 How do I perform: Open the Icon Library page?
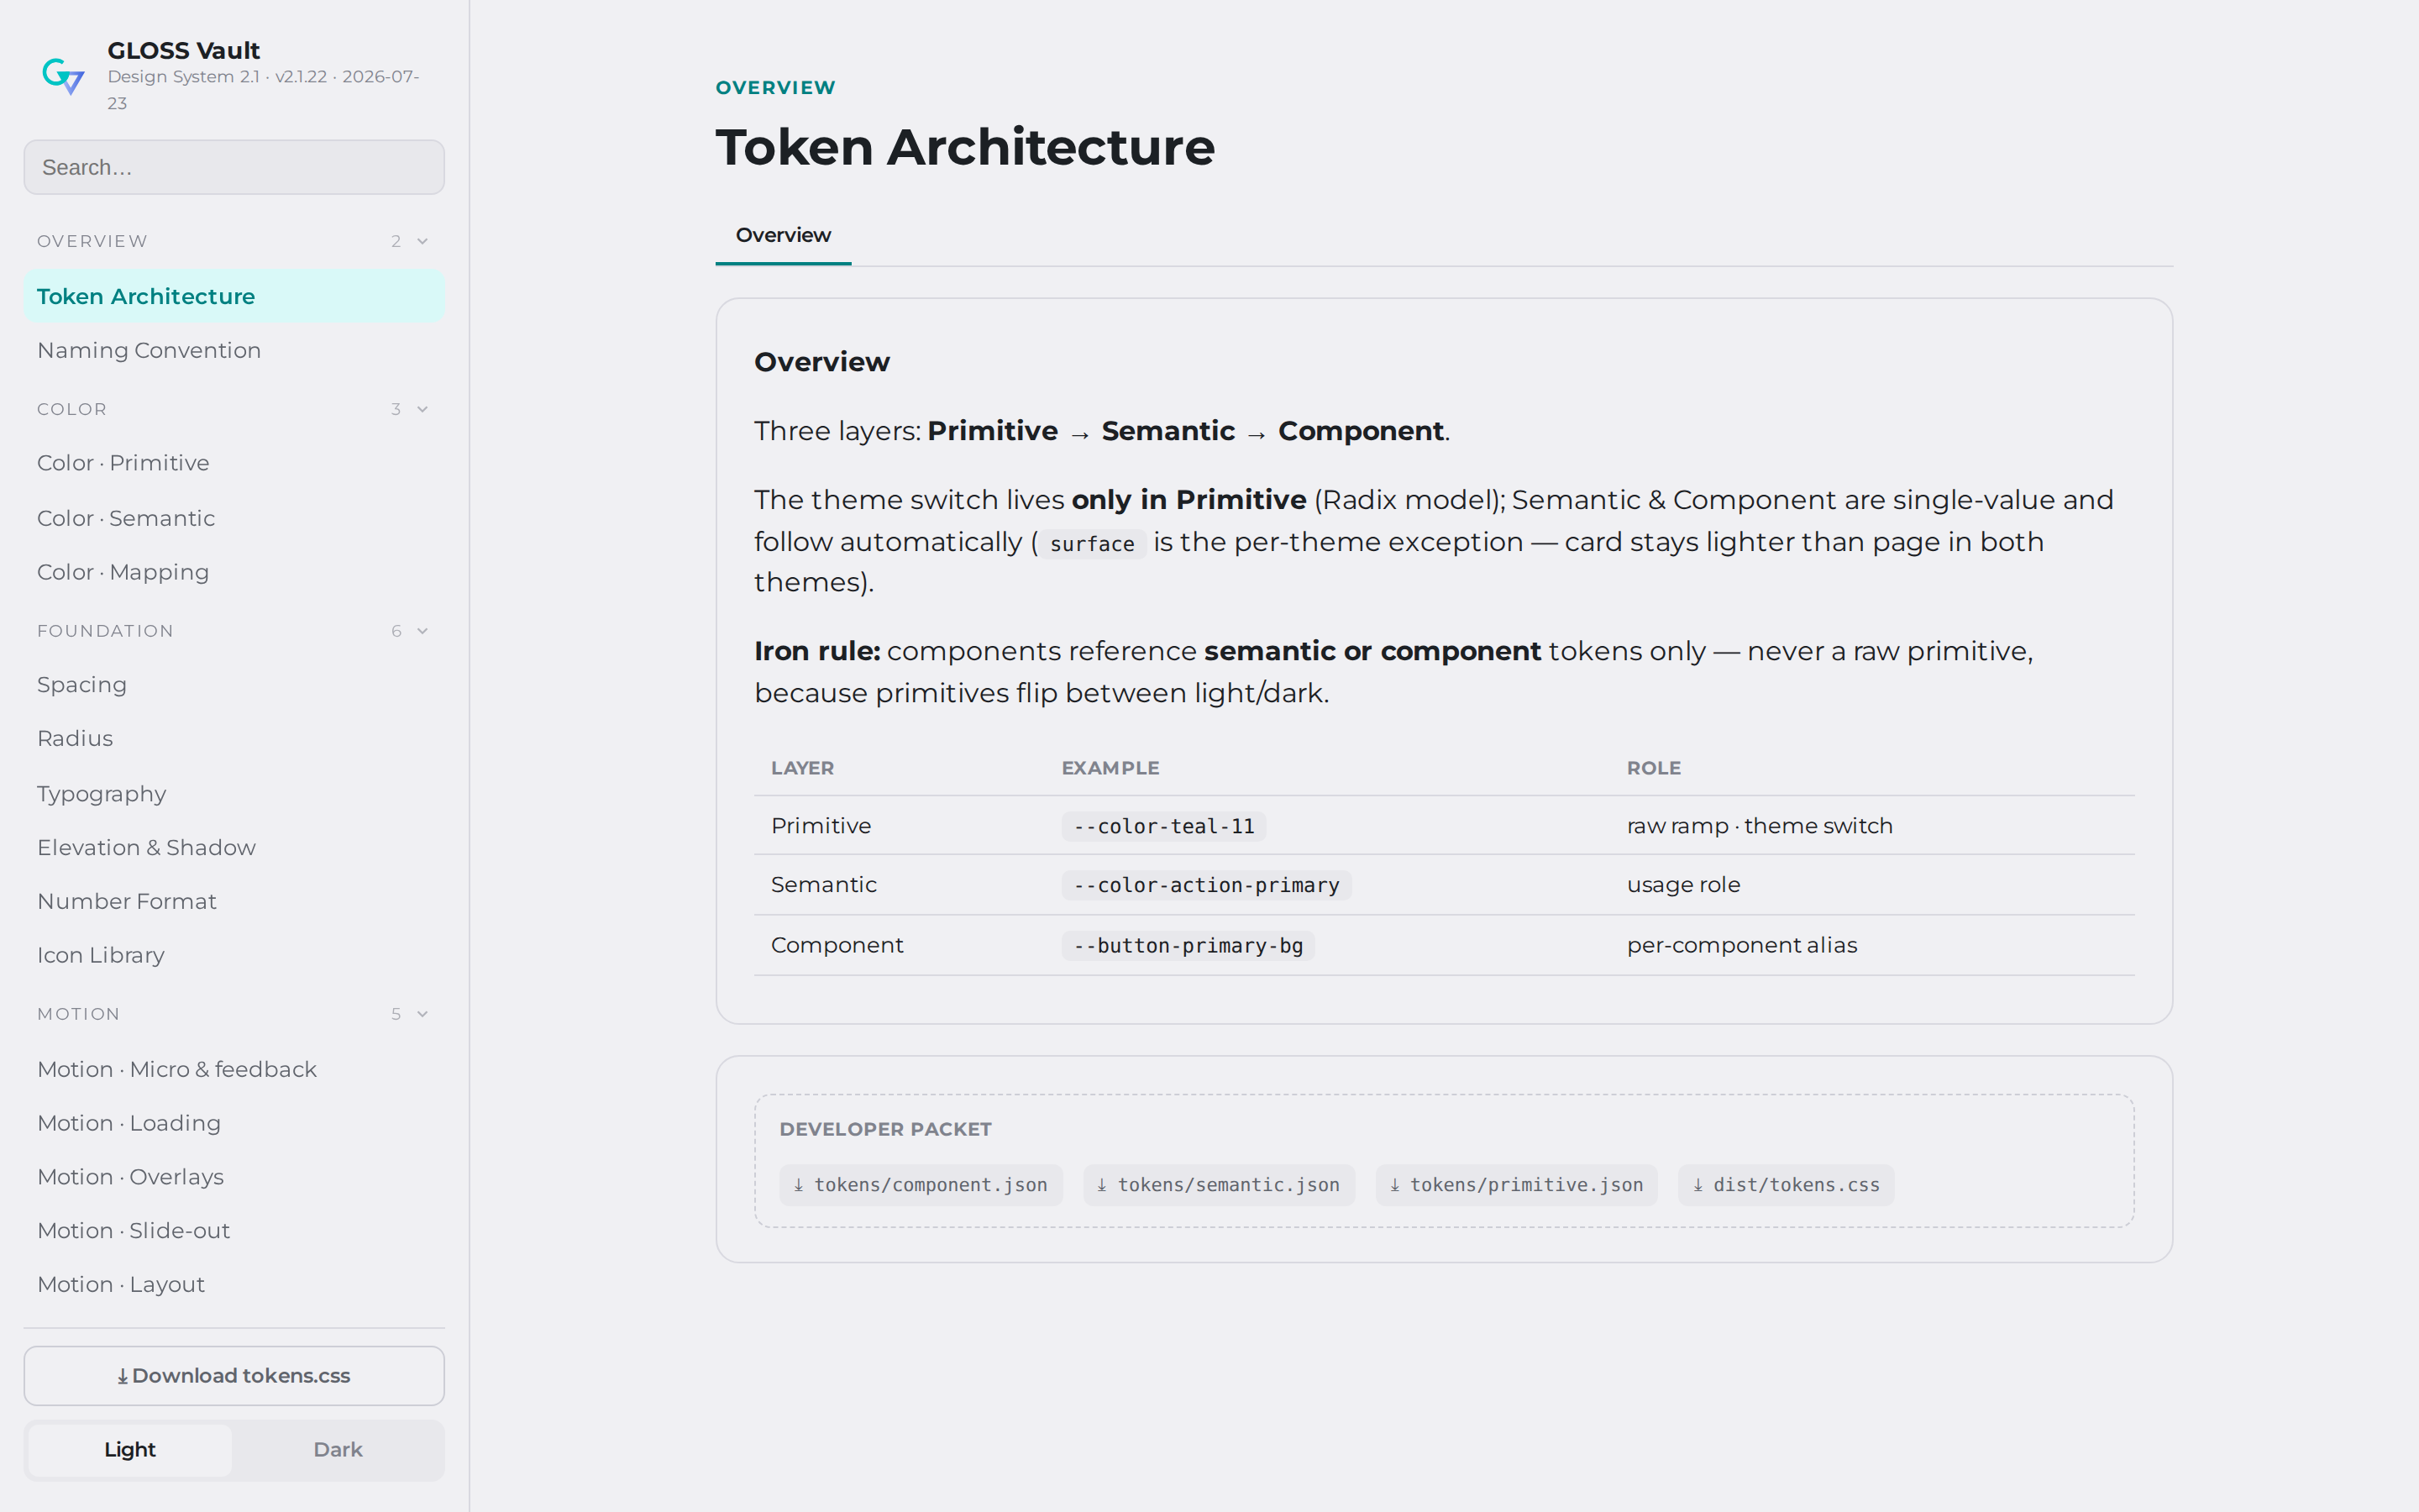pyautogui.click(x=234, y=956)
